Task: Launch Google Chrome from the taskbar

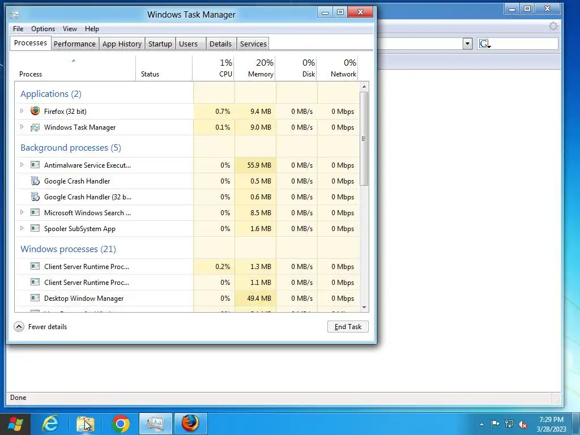Action: click(x=121, y=424)
